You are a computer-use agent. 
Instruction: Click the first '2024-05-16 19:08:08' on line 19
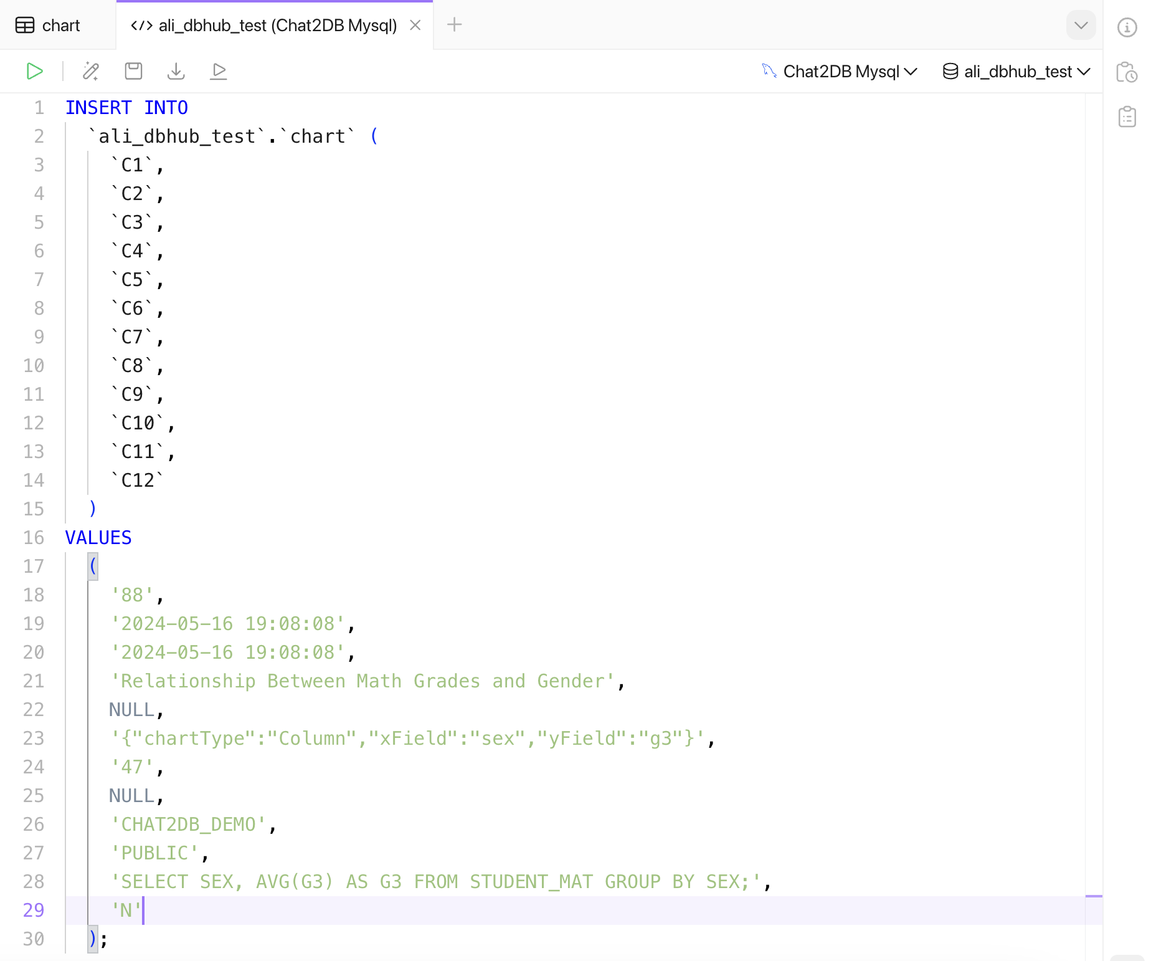[x=227, y=624]
